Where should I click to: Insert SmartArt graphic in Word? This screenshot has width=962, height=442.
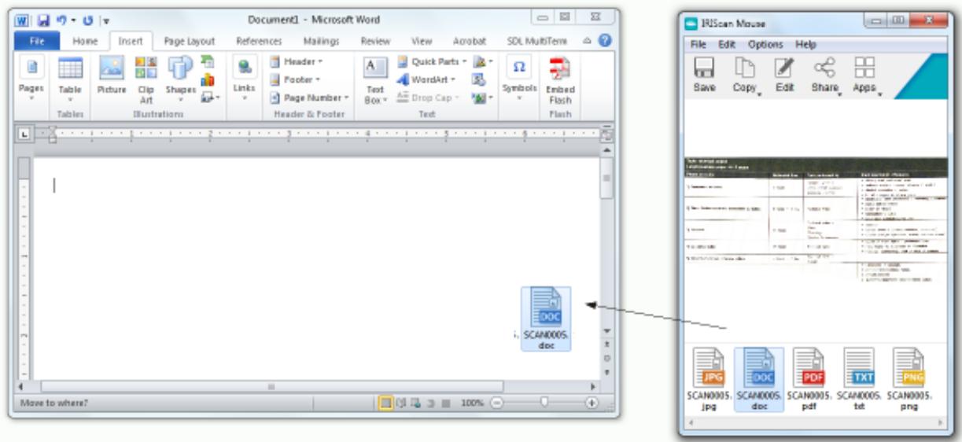point(208,61)
